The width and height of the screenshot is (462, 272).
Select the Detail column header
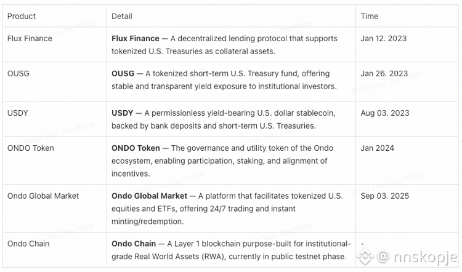pos(122,16)
